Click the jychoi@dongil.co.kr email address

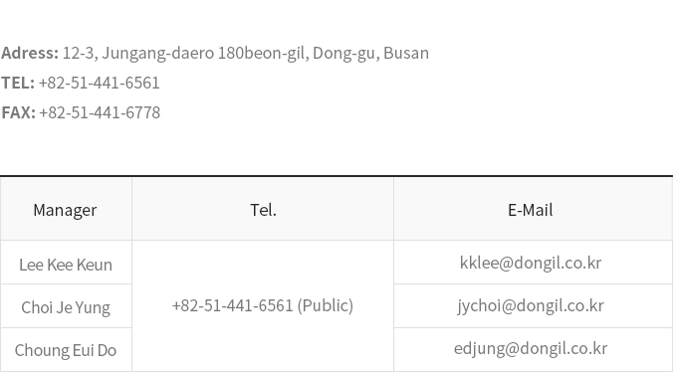point(531,305)
